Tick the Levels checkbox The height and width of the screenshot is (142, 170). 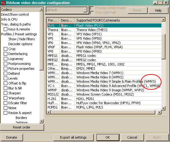click(x=6, y=78)
